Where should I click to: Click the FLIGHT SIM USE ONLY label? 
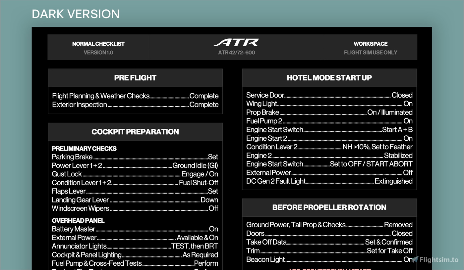pyautogui.click(x=370, y=52)
